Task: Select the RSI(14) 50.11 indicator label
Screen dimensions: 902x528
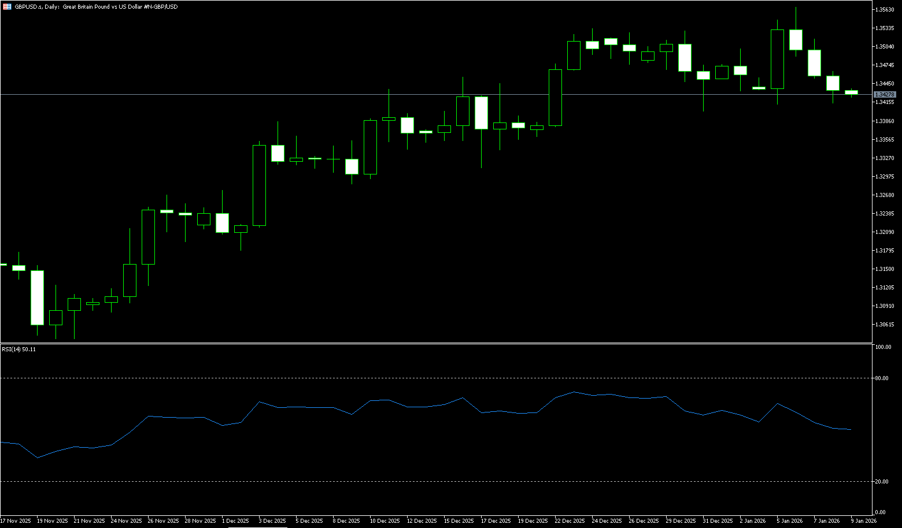Action: pos(19,349)
